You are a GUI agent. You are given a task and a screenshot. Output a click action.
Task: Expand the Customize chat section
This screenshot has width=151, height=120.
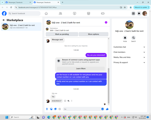pos(129,47)
